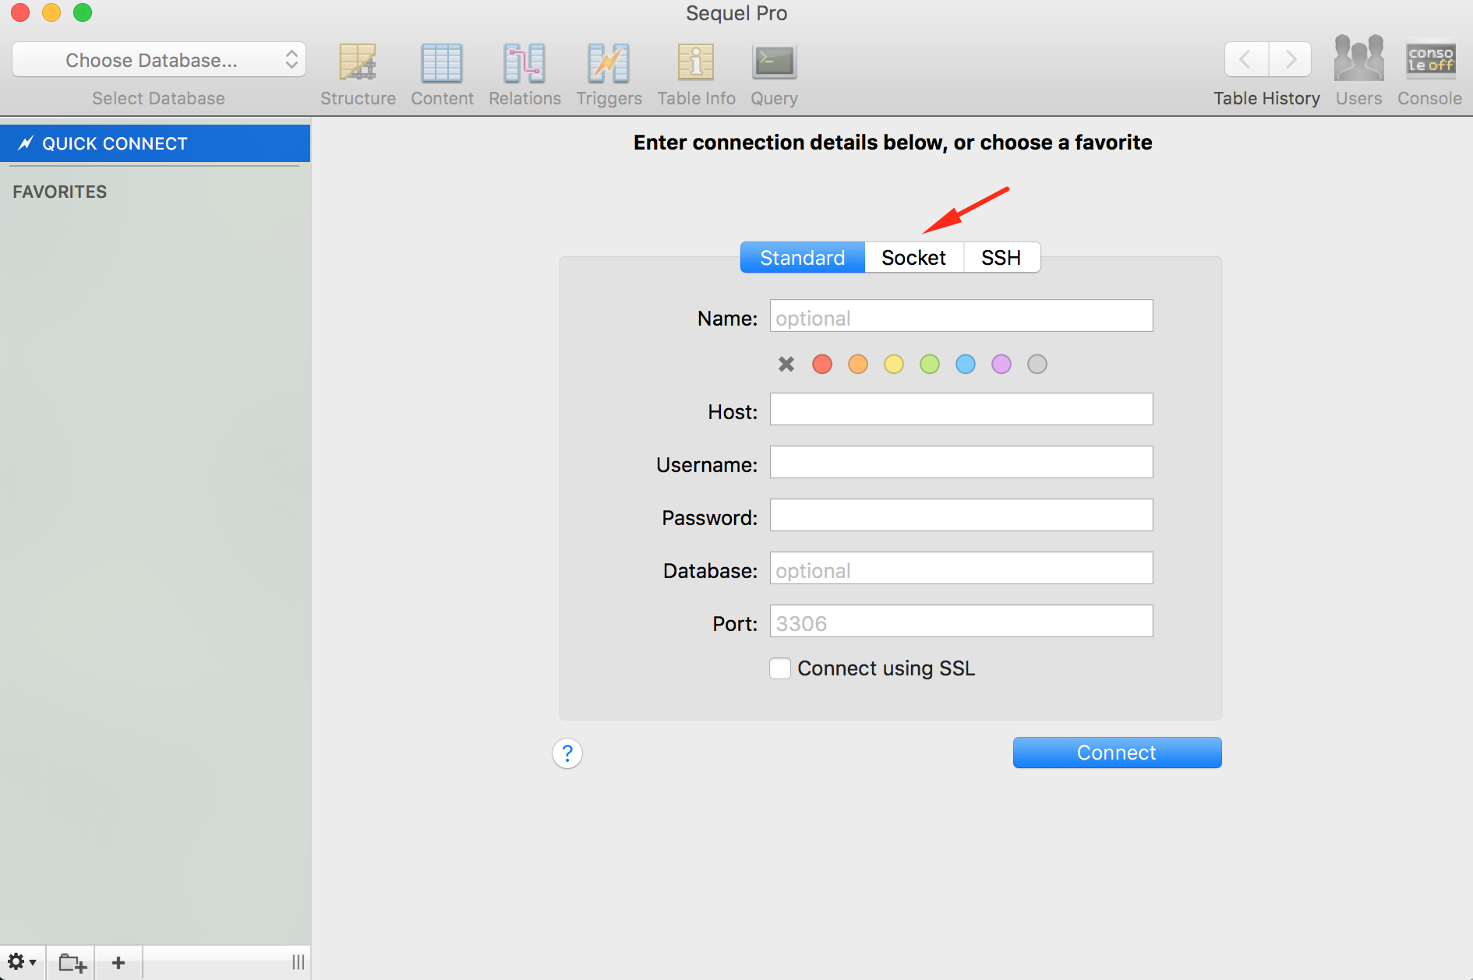Click the Connect button
1473x980 pixels.
click(1117, 753)
